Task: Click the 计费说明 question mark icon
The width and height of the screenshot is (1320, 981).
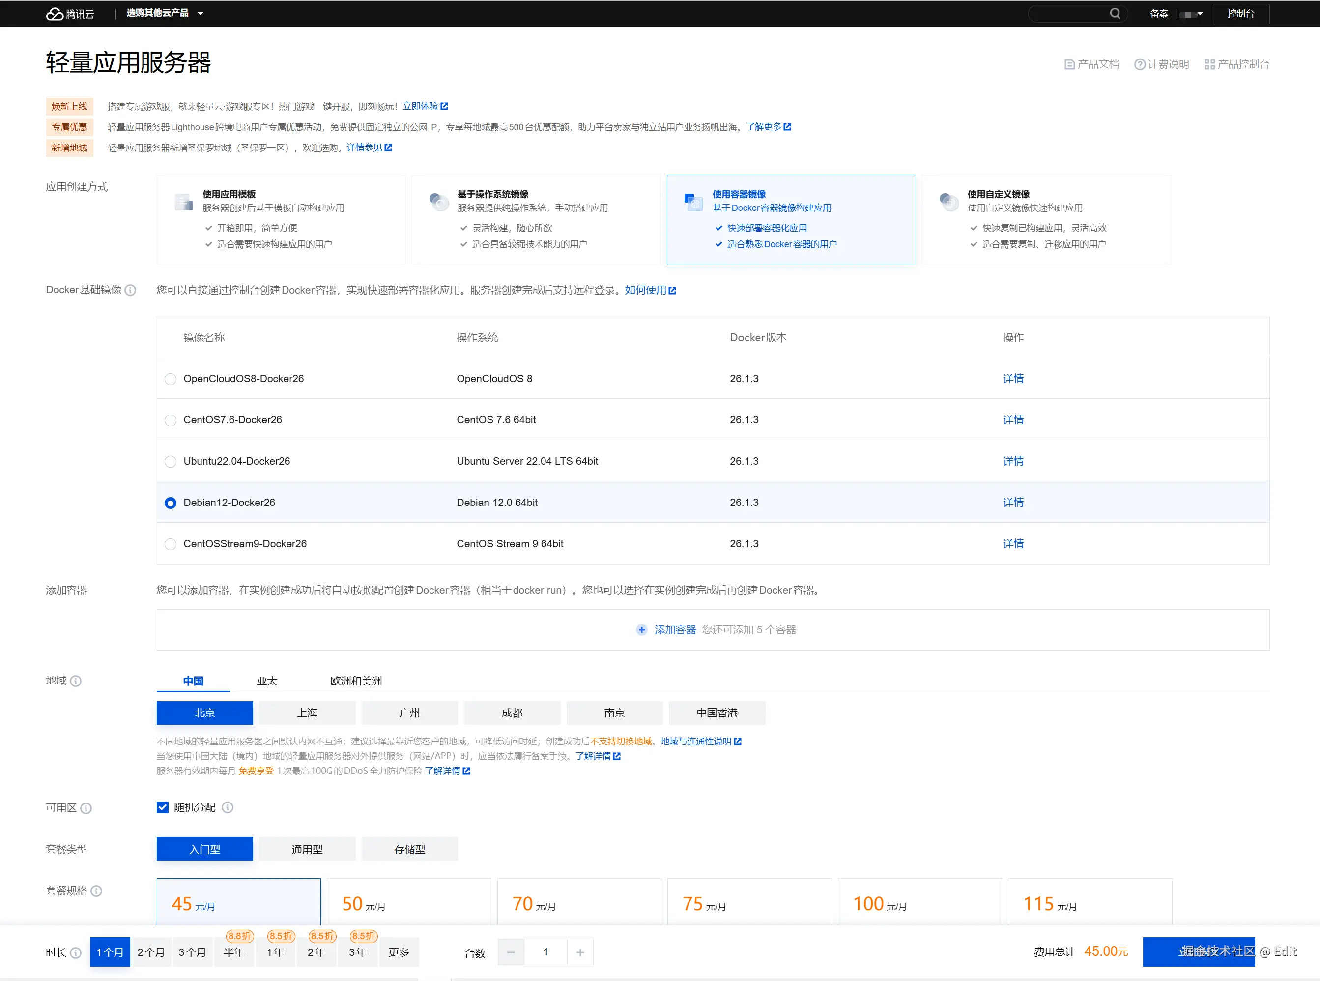Action: [1140, 63]
